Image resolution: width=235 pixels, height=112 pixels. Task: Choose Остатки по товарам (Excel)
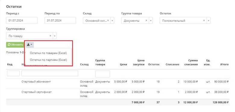(48, 53)
